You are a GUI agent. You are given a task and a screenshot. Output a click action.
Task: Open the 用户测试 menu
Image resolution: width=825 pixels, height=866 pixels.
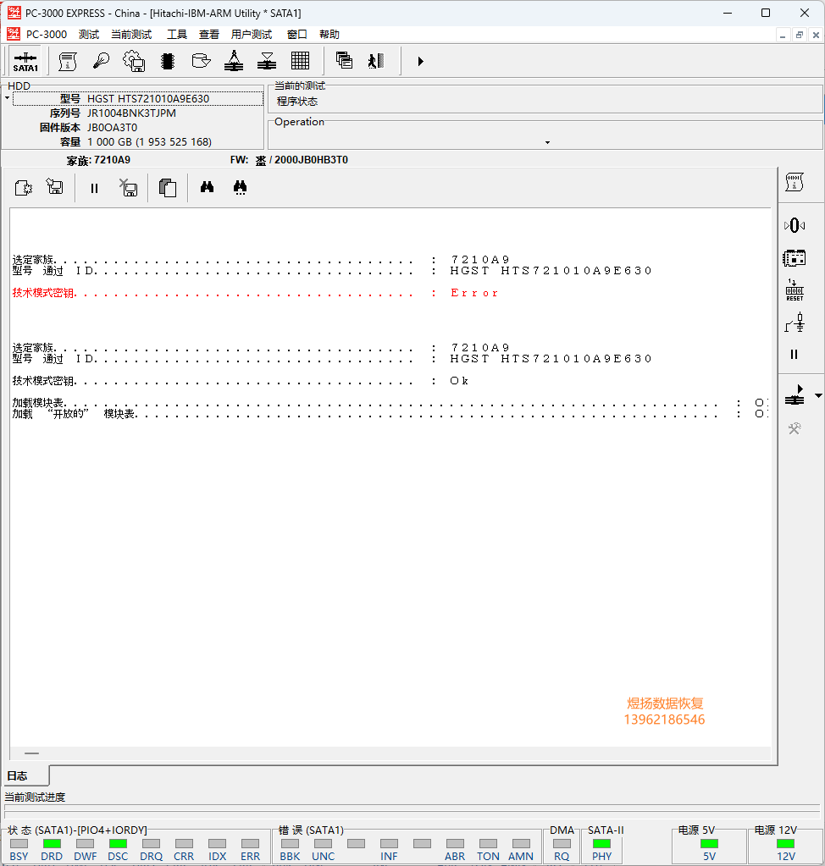252,34
